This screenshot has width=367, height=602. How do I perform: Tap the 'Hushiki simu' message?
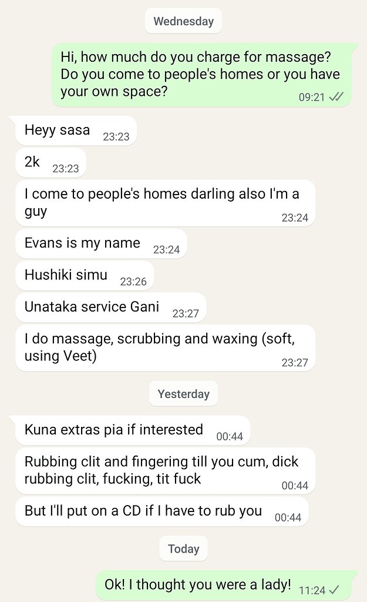click(x=85, y=275)
